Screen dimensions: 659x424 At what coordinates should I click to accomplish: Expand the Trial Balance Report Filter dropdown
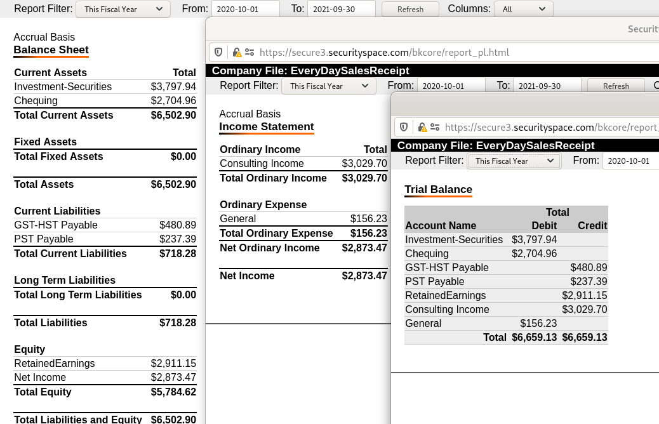click(x=514, y=161)
